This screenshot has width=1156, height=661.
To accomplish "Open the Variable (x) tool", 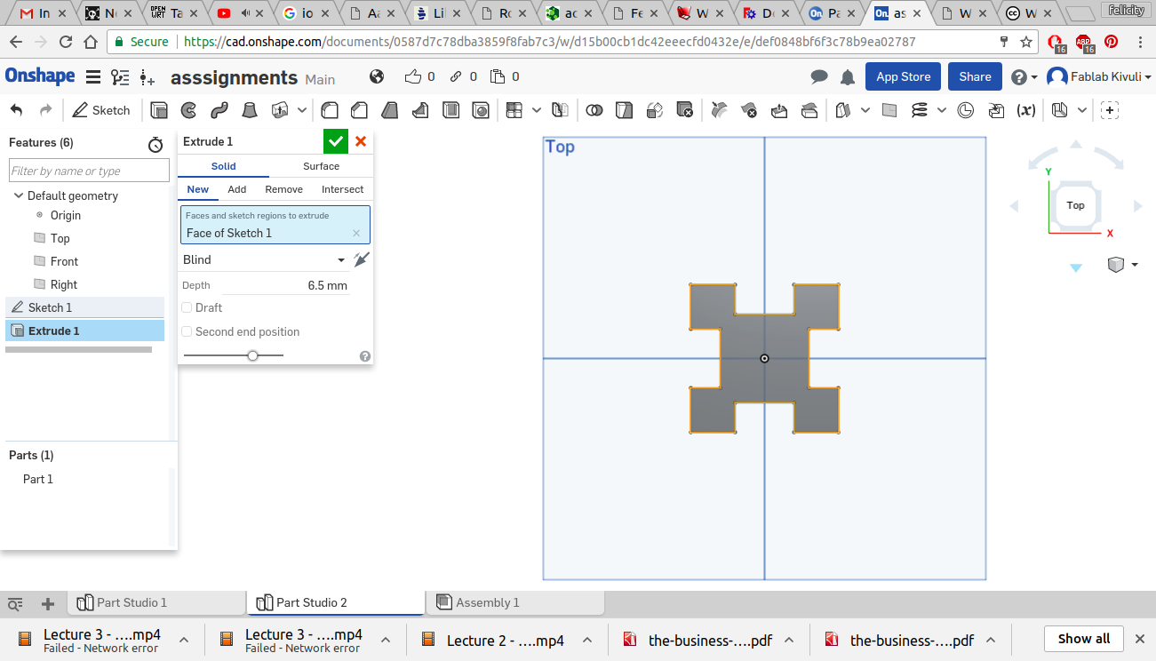I will pyautogui.click(x=1025, y=110).
